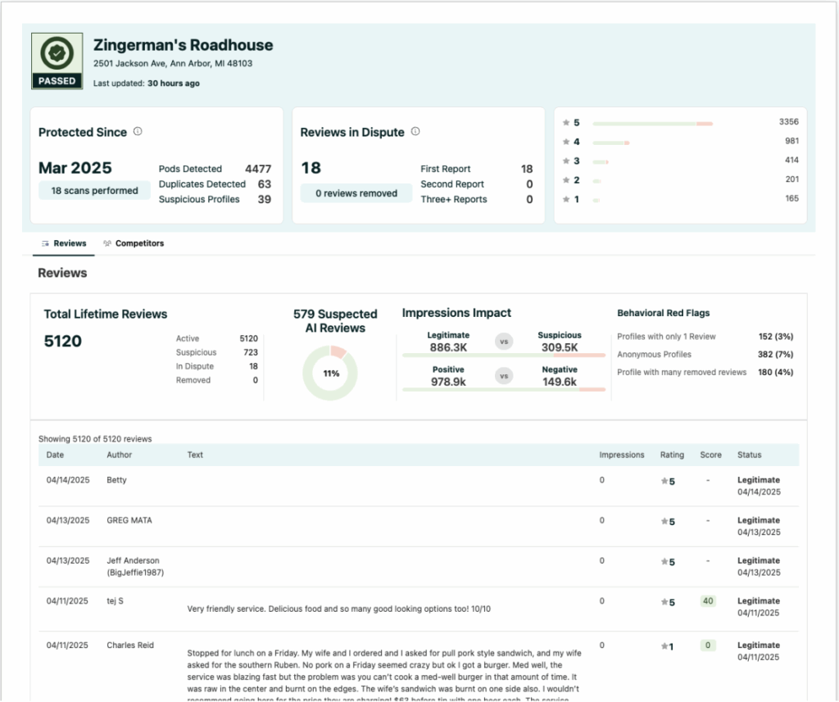Select the address 2501 Jackson Ave, Ann Arbor
Image resolution: width=839 pixels, height=702 pixels.
point(173,63)
